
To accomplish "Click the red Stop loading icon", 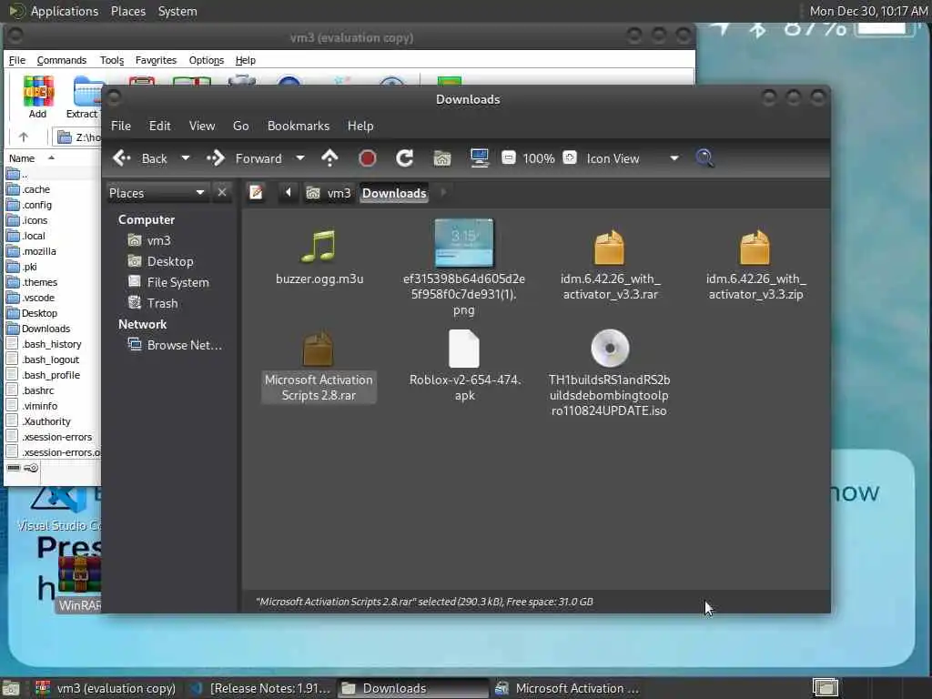I will [368, 158].
